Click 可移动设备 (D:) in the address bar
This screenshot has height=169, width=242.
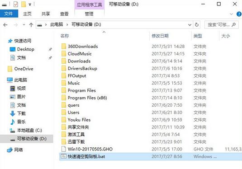click(x=86, y=24)
